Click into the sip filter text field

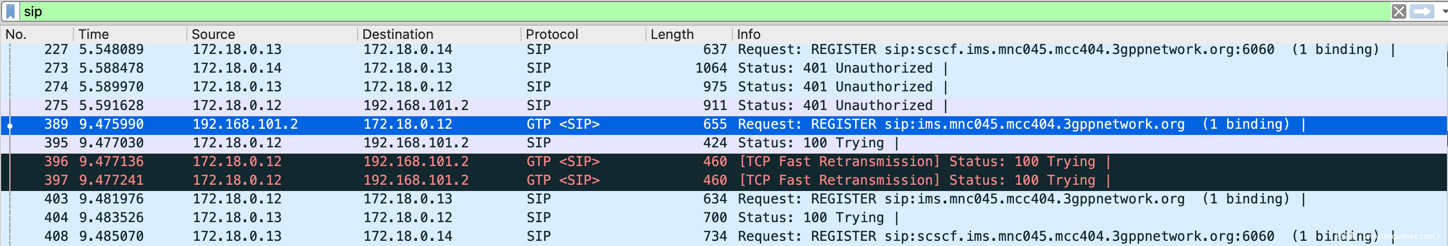[675, 11]
